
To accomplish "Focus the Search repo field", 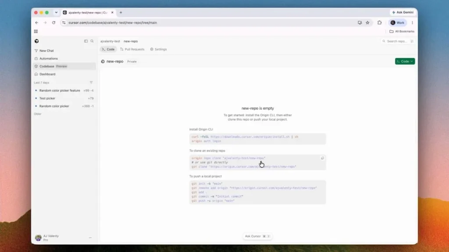I will tap(398, 41).
